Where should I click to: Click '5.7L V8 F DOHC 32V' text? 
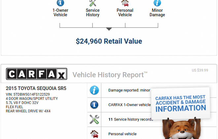(x=22, y=103)
